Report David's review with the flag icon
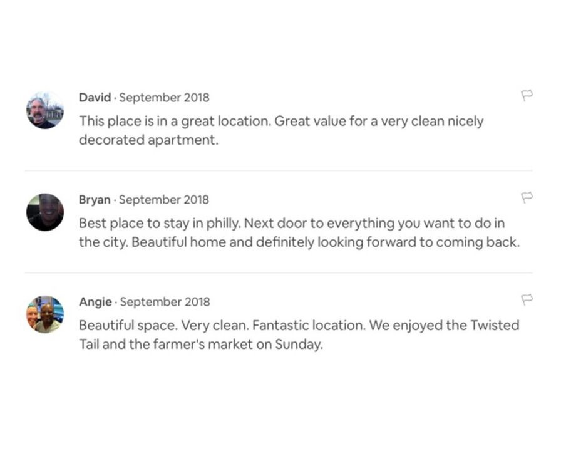Image resolution: width=561 pixels, height=451 pixels. 527,96
